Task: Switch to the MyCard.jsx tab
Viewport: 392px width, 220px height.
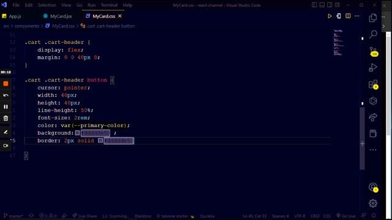Action: click(x=61, y=16)
